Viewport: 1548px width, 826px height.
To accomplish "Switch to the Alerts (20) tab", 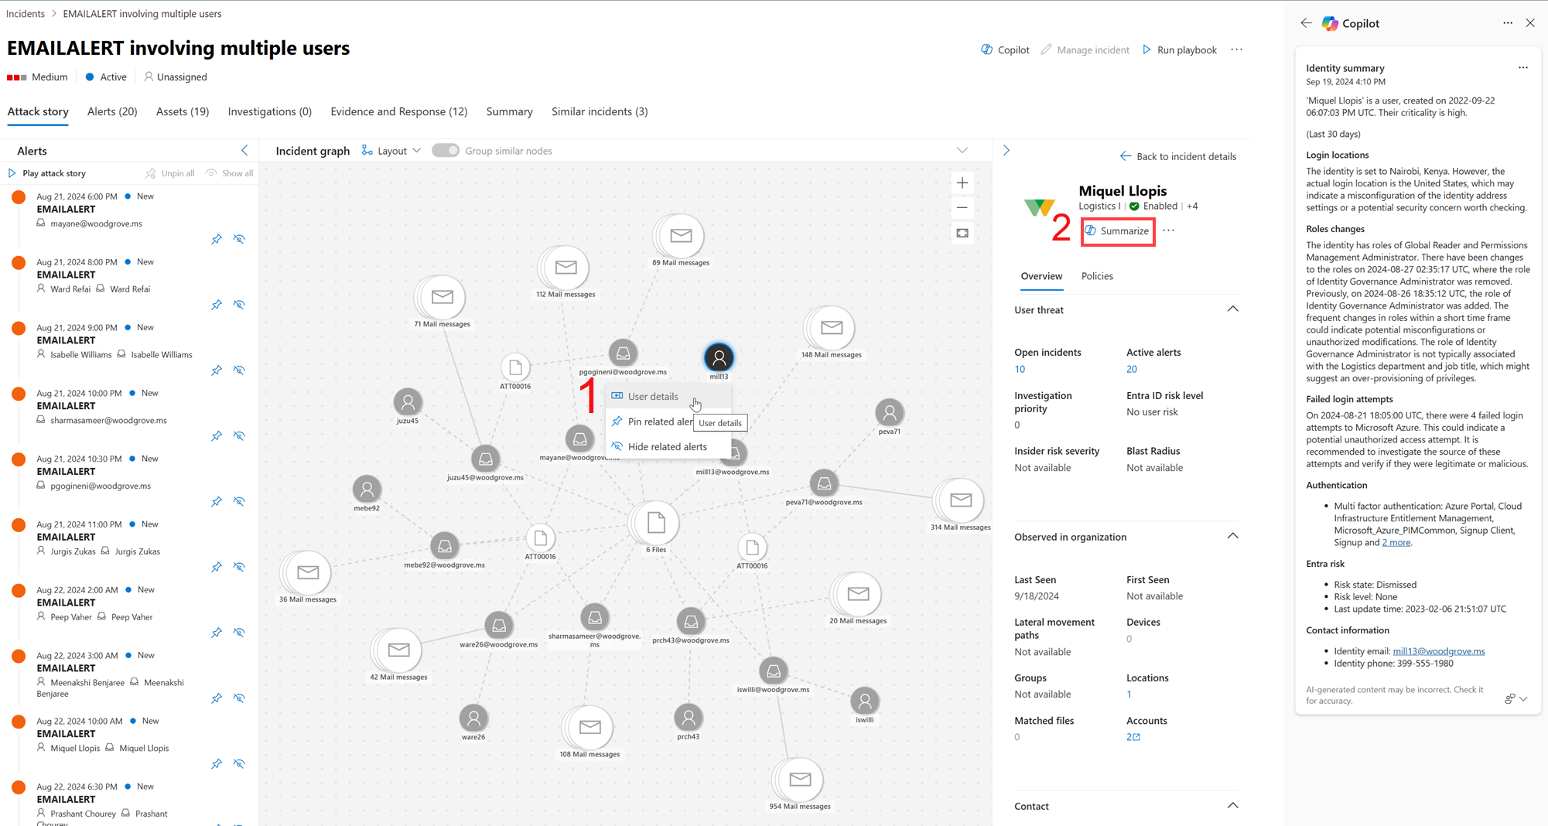I will [112, 111].
